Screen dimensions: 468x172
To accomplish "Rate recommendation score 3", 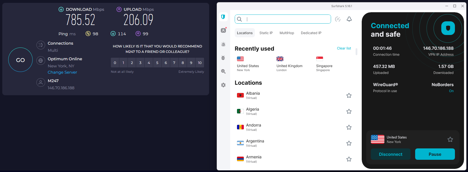I will pyautogui.click(x=140, y=63).
